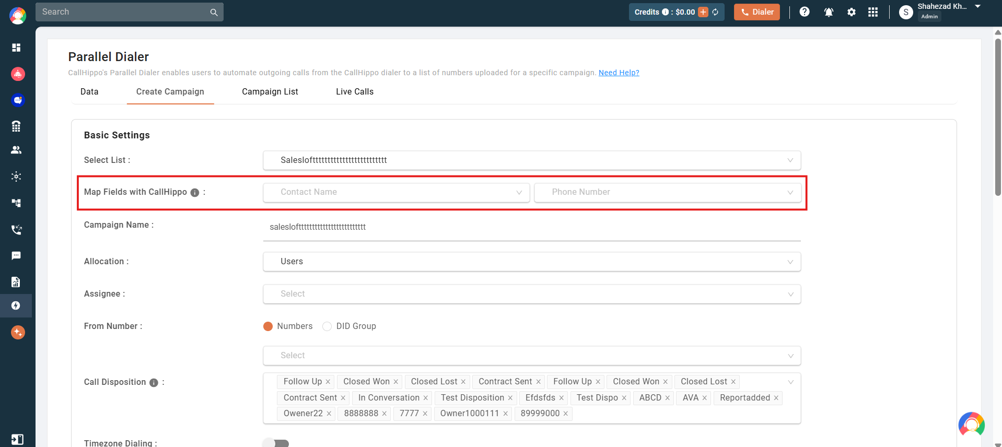Open the user profile menu arrow
1002x447 pixels.
pos(977,6)
